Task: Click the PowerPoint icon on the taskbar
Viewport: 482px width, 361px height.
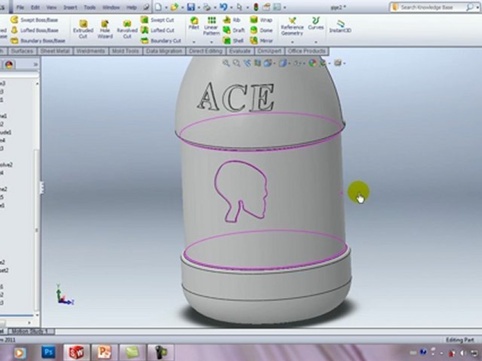Action: click(104, 352)
